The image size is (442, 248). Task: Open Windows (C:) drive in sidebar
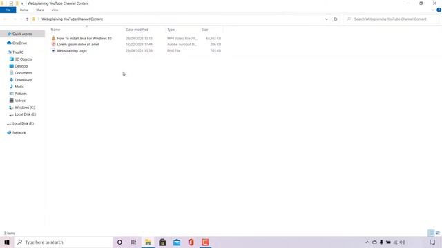point(25,107)
